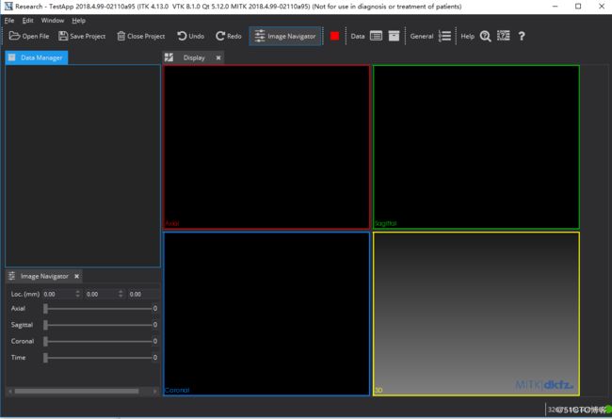612x419 pixels.
Task: Open the Window menu
Action: pos(53,21)
